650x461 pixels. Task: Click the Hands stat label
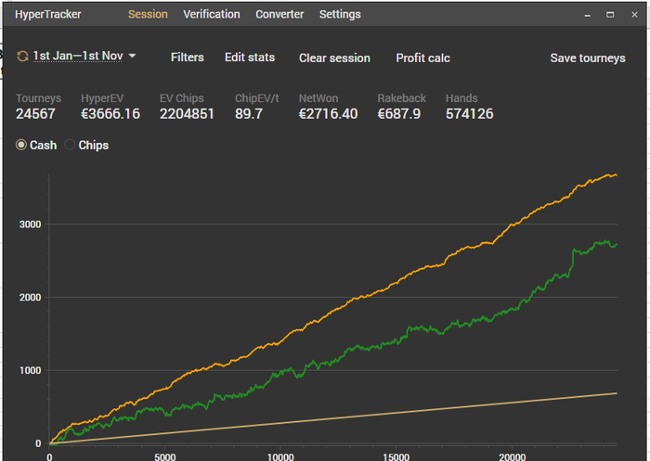point(461,98)
